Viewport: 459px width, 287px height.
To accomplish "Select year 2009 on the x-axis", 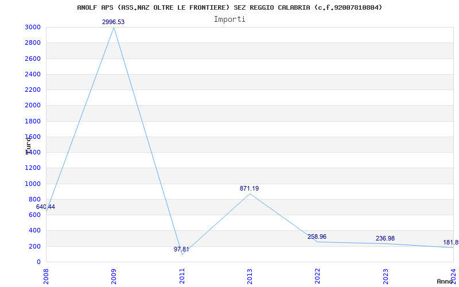I will click(114, 276).
